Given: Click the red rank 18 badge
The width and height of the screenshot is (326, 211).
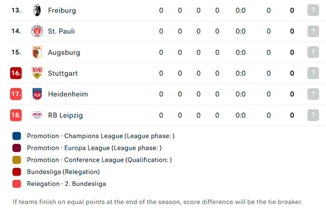Looking at the screenshot, I should [x=16, y=115].
